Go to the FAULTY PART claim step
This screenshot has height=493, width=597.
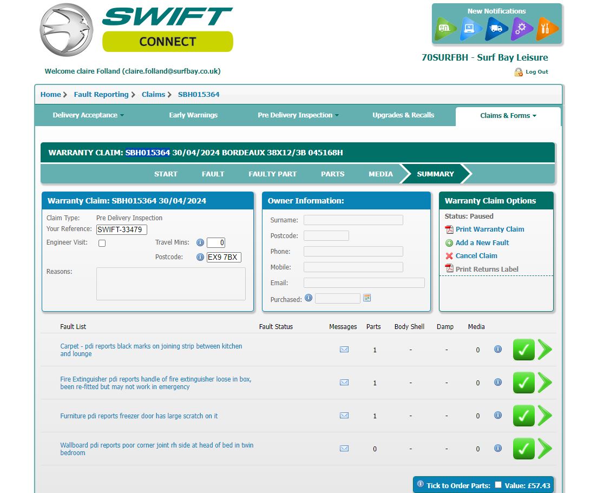tap(273, 174)
